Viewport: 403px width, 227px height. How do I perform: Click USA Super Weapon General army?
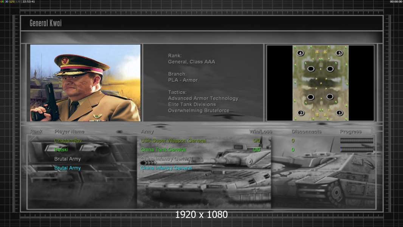(174, 141)
